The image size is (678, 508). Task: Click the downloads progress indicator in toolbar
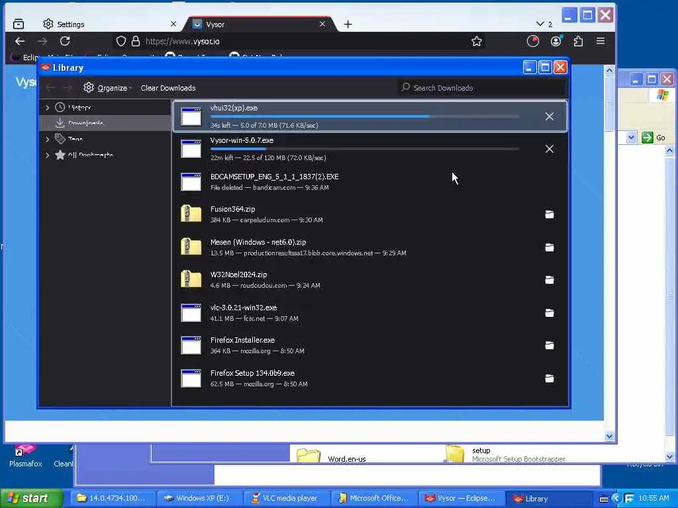click(533, 41)
